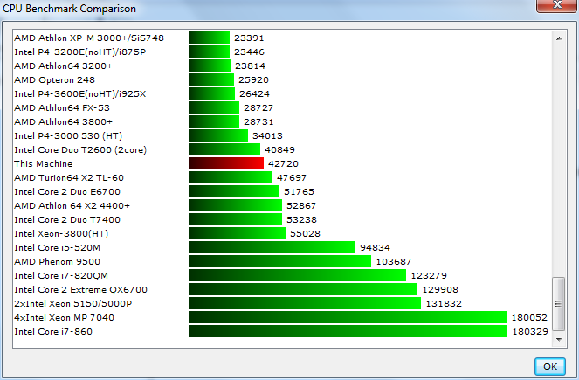Click the green bar for Intel Core i7-860

pyautogui.click(x=348, y=331)
